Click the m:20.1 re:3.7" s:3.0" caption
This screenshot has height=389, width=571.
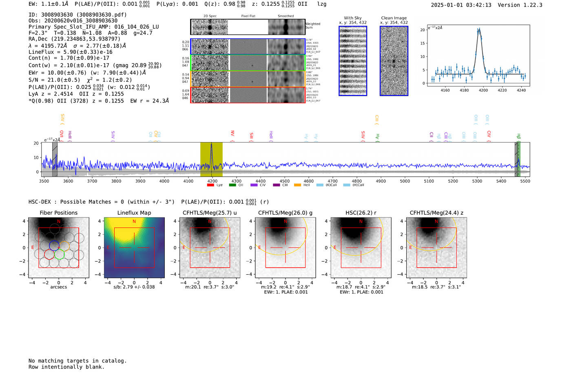coord(210,287)
